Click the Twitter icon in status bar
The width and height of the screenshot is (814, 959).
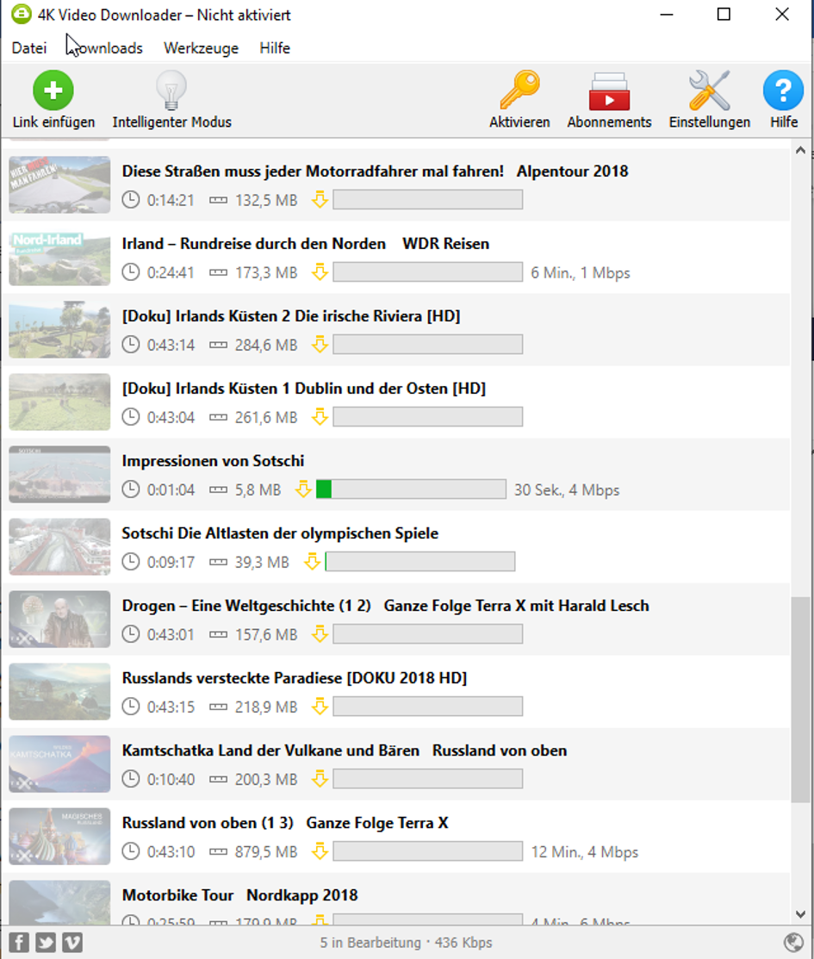[x=46, y=943]
